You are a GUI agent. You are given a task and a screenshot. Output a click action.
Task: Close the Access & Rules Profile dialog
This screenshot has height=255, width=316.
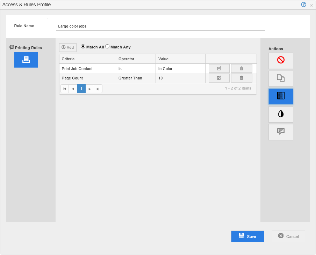coord(311,6)
